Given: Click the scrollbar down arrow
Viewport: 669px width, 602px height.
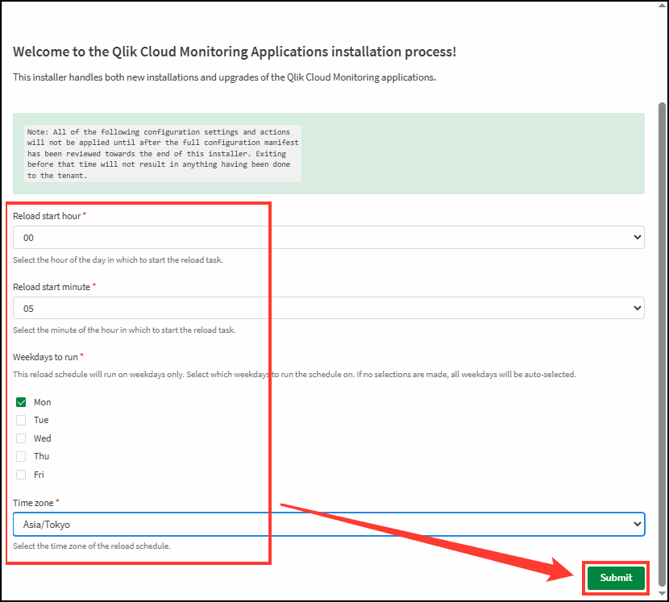Looking at the screenshot, I should pos(663,595).
